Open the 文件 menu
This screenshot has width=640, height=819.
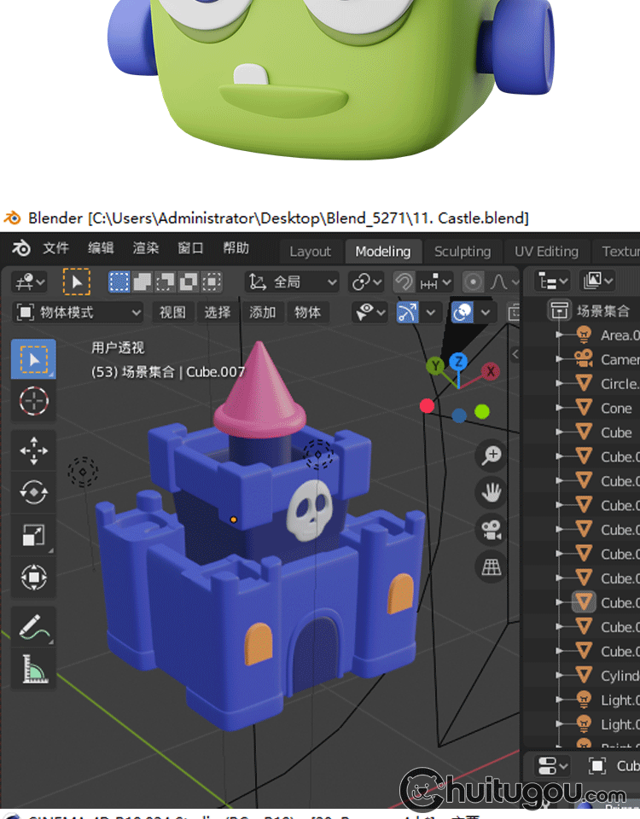(55, 248)
